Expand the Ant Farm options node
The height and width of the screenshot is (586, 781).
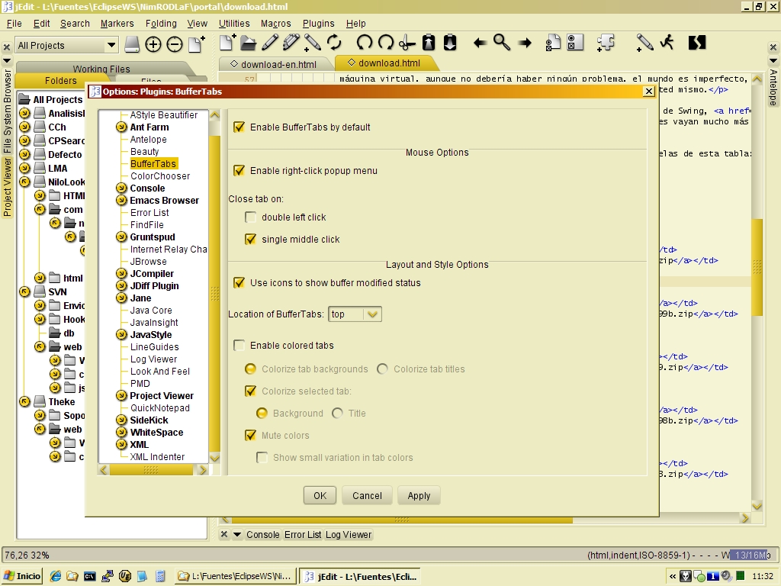(121, 127)
